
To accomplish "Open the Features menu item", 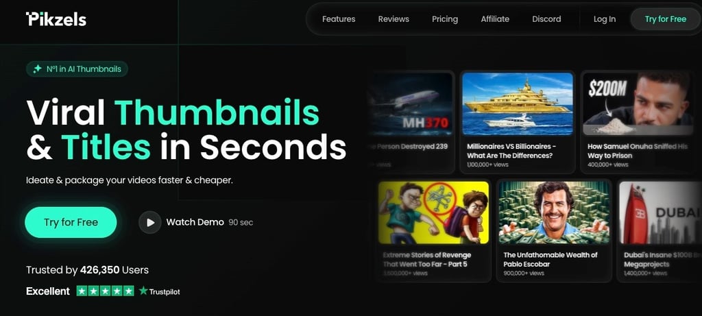I will tap(339, 19).
